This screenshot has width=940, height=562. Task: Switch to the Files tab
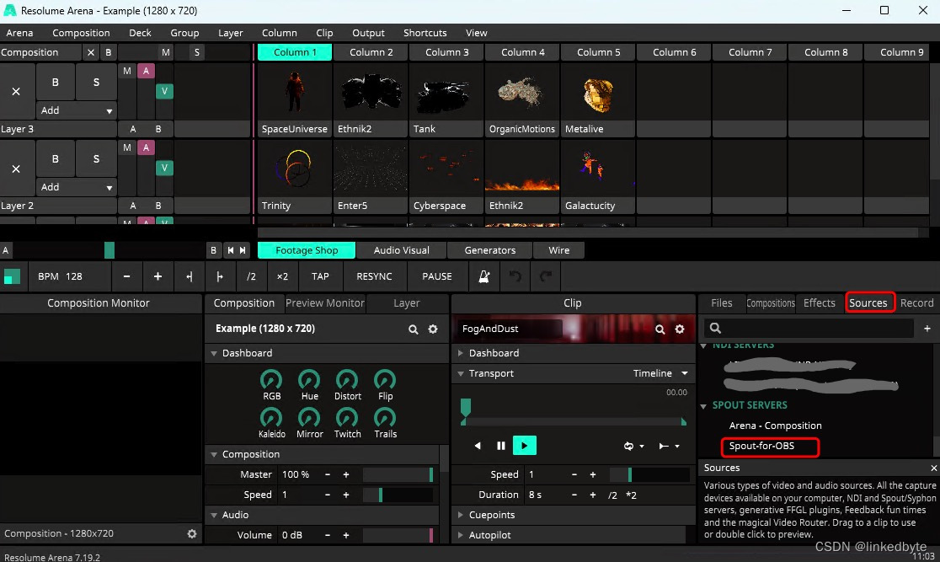point(721,302)
